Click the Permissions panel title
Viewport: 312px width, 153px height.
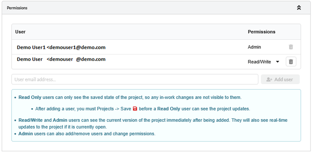point(17,8)
